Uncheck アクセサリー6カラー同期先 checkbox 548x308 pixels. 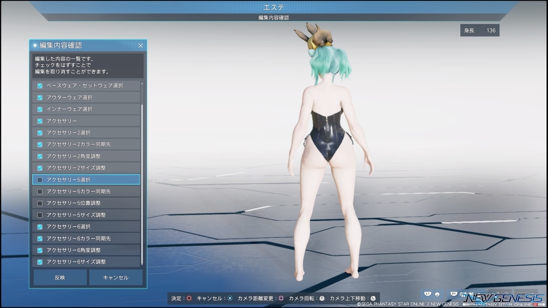tap(40, 239)
